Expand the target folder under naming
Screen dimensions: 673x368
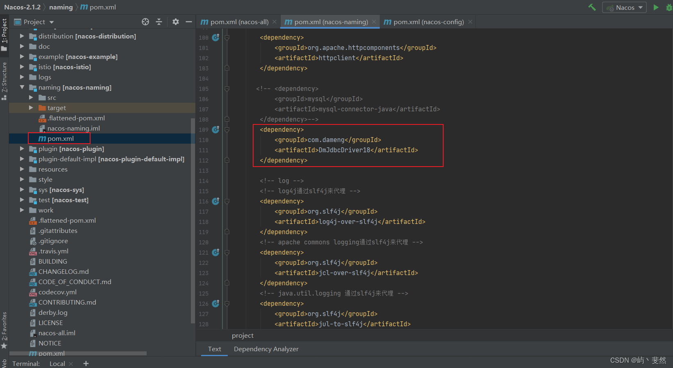pos(31,108)
